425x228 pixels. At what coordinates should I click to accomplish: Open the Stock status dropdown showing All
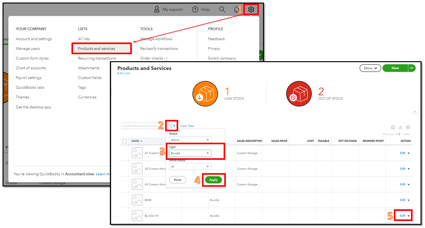(x=190, y=166)
